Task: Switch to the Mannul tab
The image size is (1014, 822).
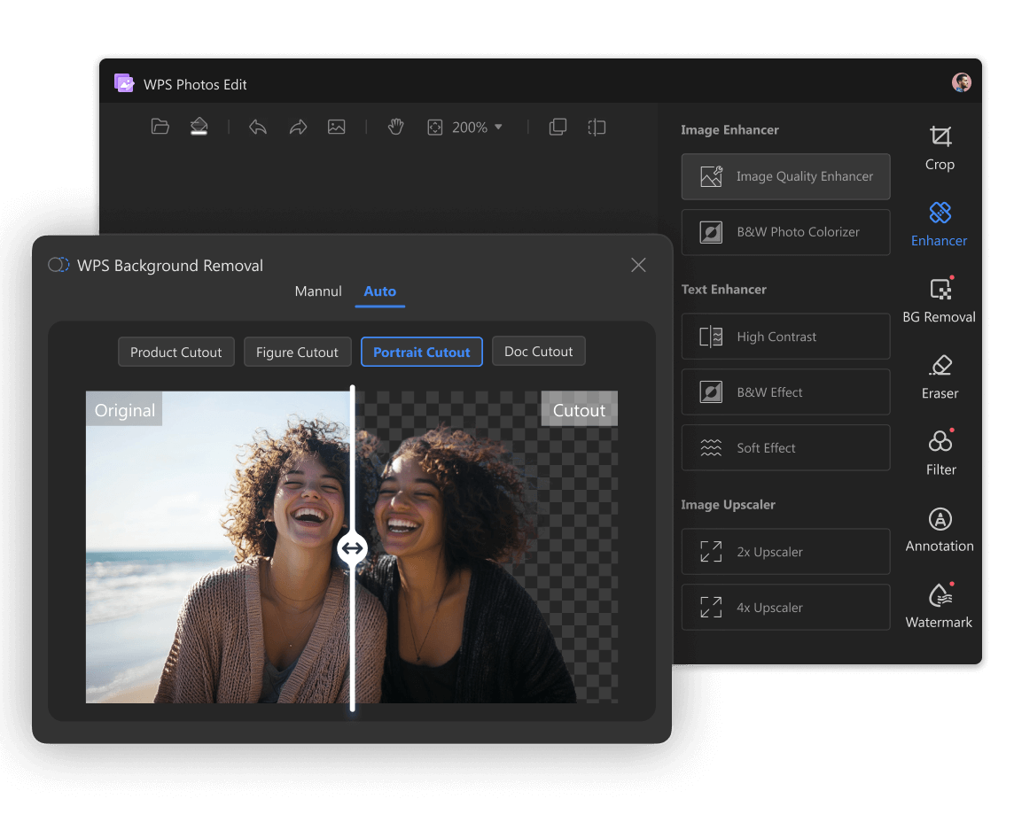Action: (x=318, y=291)
